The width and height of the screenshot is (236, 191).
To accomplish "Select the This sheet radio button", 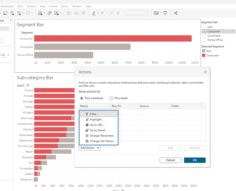I will [x=112, y=98].
